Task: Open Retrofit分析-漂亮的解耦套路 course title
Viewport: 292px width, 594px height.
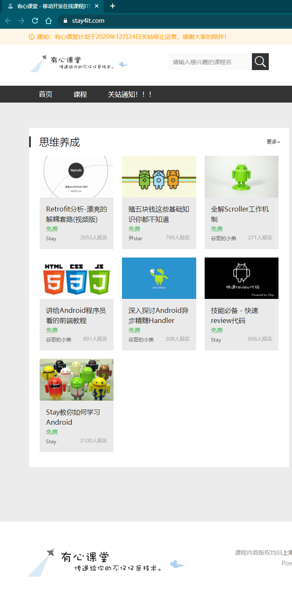Action: pyautogui.click(x=76, y=214)
